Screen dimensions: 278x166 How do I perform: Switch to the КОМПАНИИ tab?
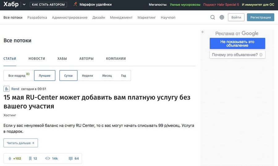pyautogui.click(x=116, y=59)
